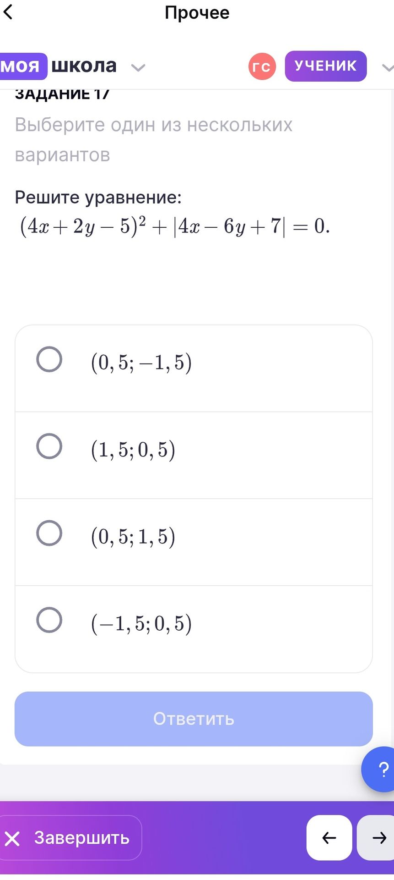The image size is (394, 880).
Task: Select radio option (1,5; 0,5)
Action: (x=49, y=446)
